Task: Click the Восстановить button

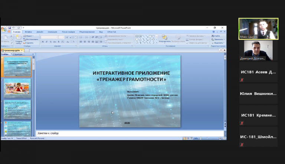Action: click(31, 39)
